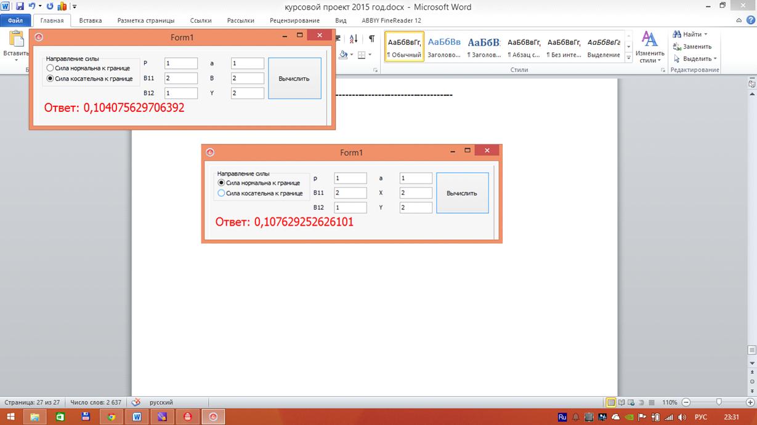Select 'Сила касательна к границе' in top form

pyautogui.click(x=51, y=79)
